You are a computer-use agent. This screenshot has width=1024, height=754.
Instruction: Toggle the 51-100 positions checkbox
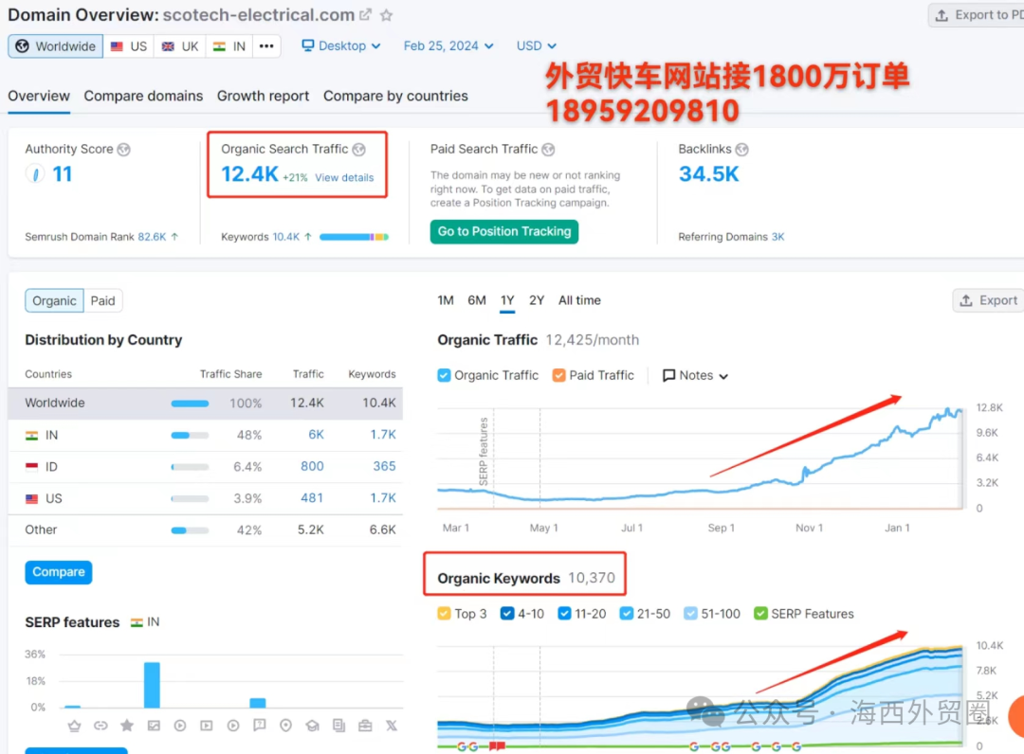coord(691,614)
